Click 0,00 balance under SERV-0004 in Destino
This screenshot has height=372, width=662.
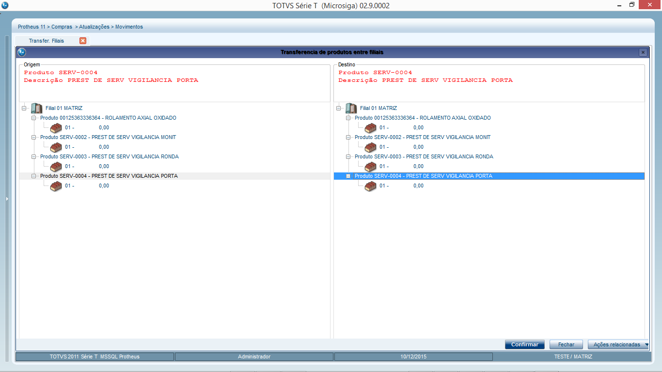pyautogui.click(x=418, y=186)
